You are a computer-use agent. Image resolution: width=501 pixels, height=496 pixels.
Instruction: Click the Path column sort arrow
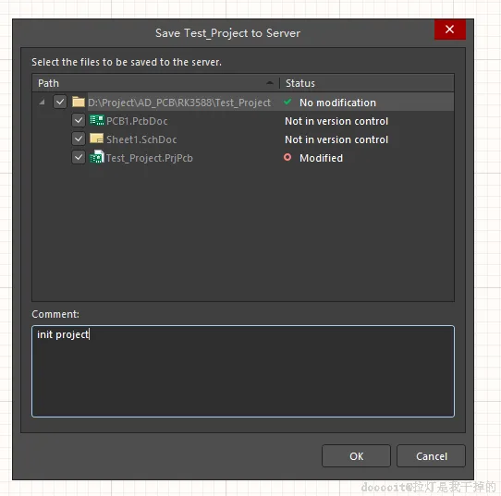pos(270,83)
